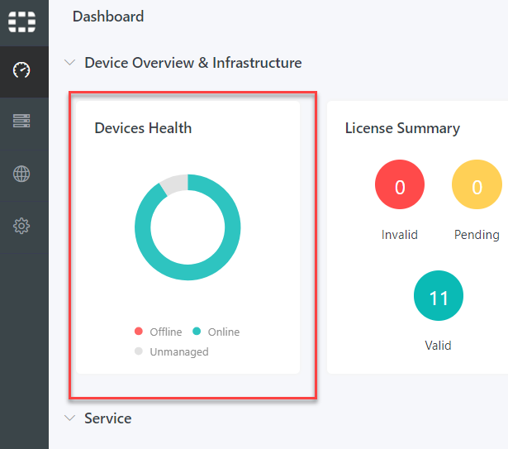This screenshot has width=508, height=449.
Task: Click the Service section heading
Action: point(108,418)
